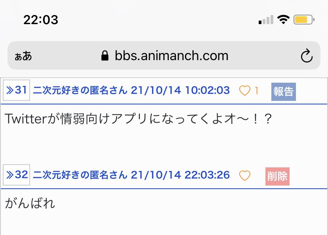Image resolution: width=328 pixels, height=235 pixels.
Task: Tap the lock icon in address bar
Action: tap(105, 55)
